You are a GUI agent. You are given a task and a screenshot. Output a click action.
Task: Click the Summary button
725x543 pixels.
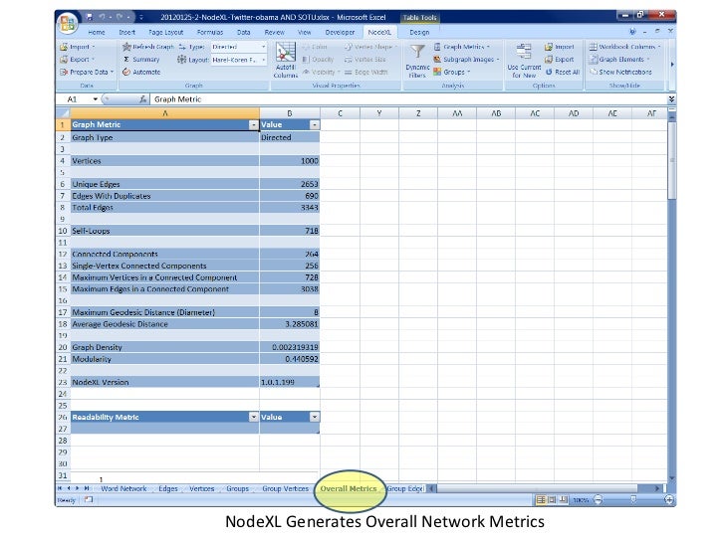coord(141,59)
